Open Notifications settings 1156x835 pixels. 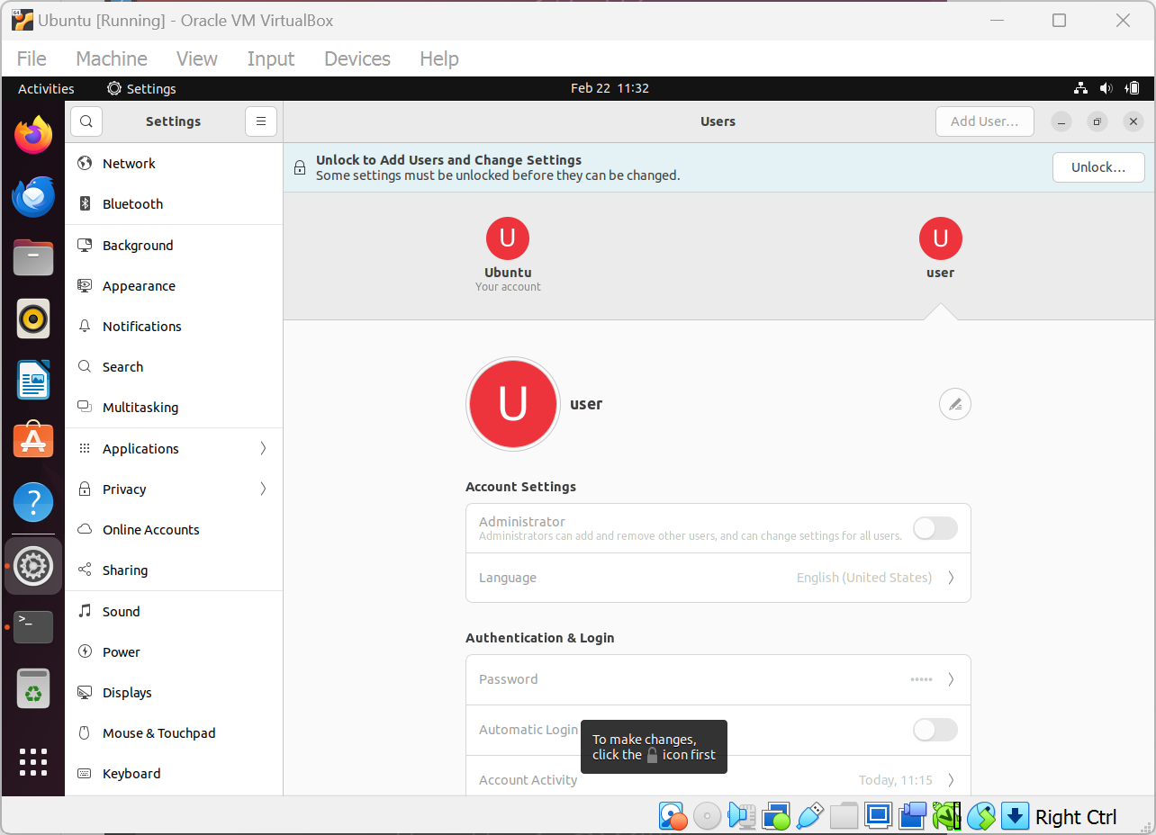pos(174,327)
